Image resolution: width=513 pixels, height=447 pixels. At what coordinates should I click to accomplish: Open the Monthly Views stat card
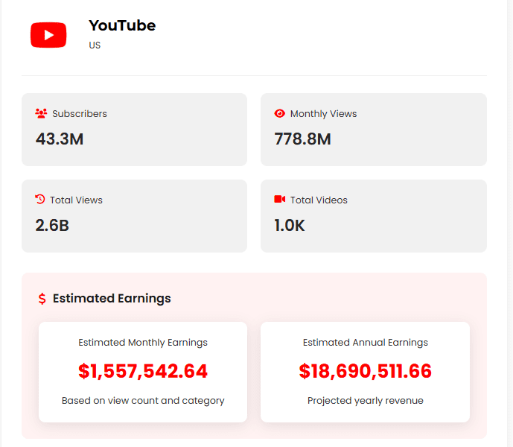(373, 130)
